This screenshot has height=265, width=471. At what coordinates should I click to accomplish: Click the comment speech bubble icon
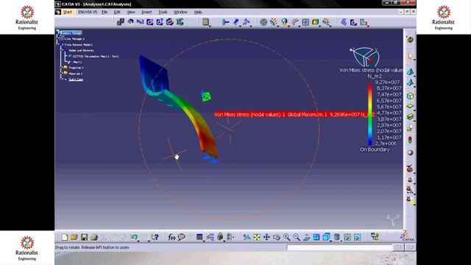coord(182,237)
